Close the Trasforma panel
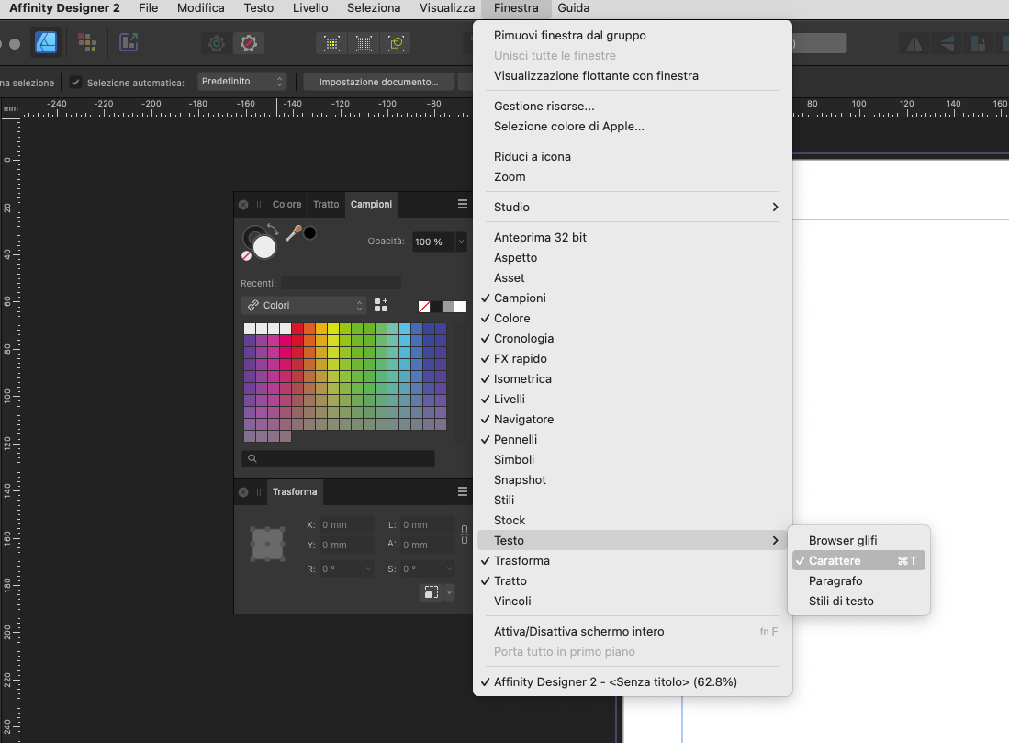The width and height of the screenshot is (1009, 743). pyautogui.click(x=243, y=492)
